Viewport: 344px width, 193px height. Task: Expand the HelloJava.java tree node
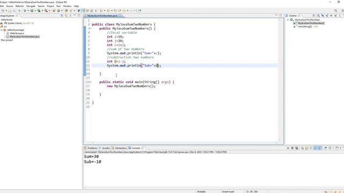click(x=4, y=33)
